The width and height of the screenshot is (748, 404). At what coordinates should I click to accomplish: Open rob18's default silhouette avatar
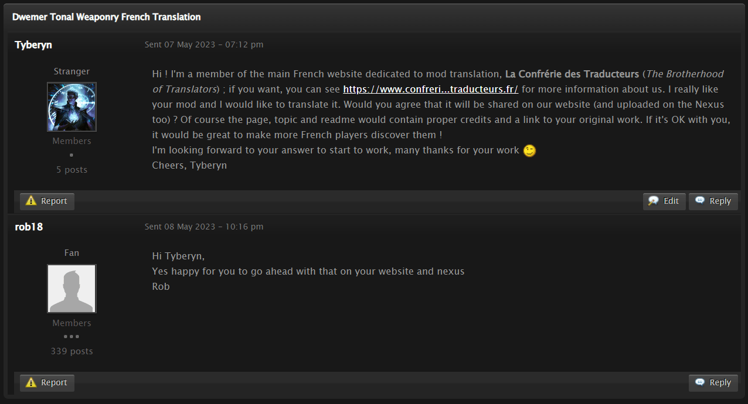[x=72, y=289]
